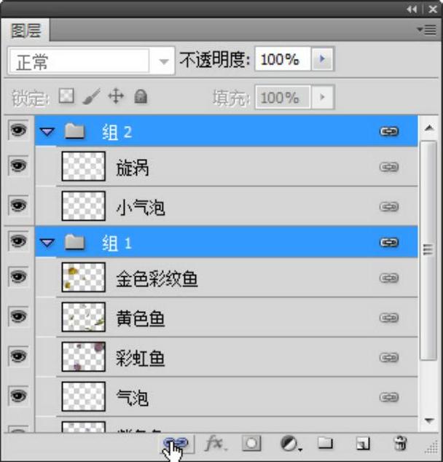443x462 pixels.
Task: Create a new group folder icon
Action: 324,443
